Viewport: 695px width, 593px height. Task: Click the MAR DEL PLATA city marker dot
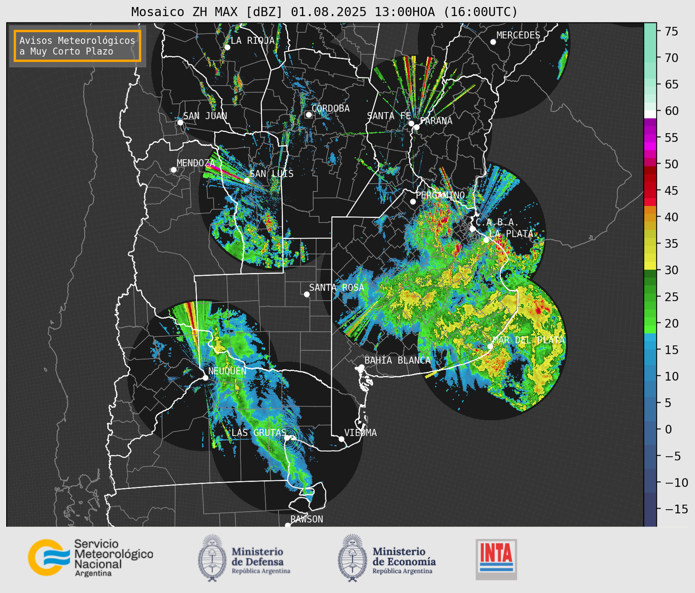[490, 346]
